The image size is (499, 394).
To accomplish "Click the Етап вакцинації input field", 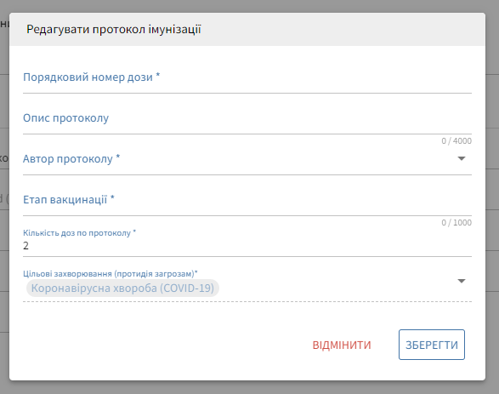I will point(247,200).
